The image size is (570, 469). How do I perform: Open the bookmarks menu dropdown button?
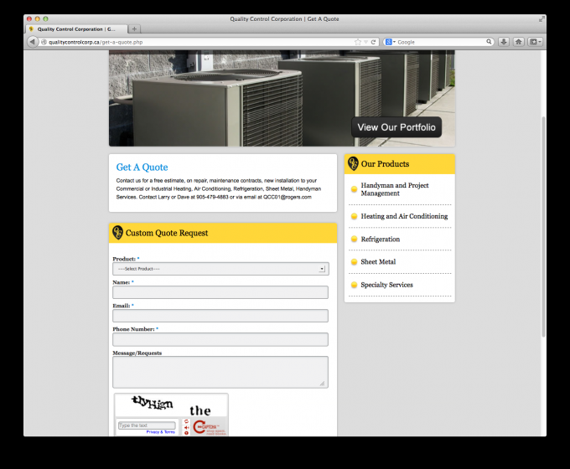(535, 42)
